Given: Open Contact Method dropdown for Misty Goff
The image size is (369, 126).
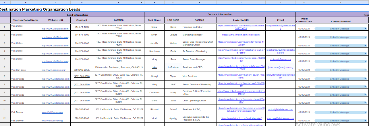Looking at the screenshot, I should click(x=365, y=86).
